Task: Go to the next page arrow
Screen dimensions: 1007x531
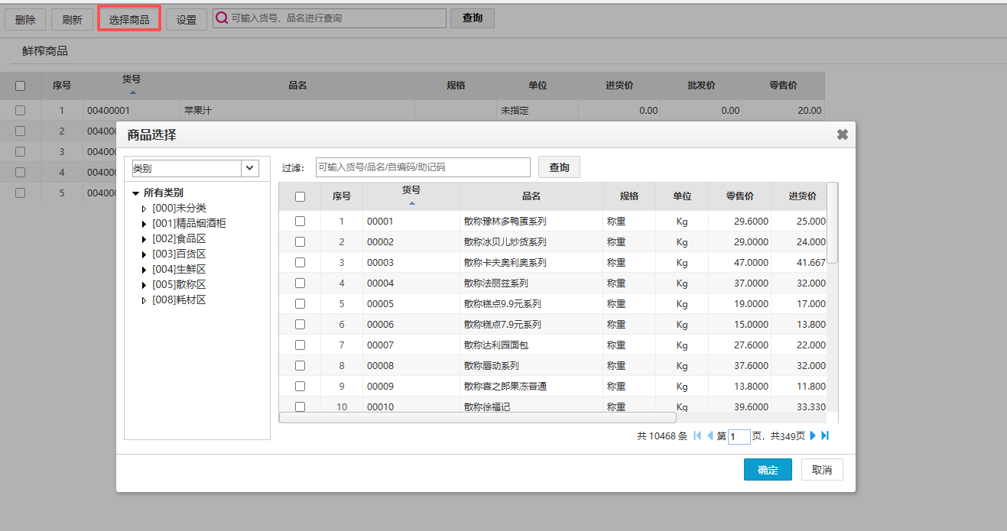Action: [813, 436]
